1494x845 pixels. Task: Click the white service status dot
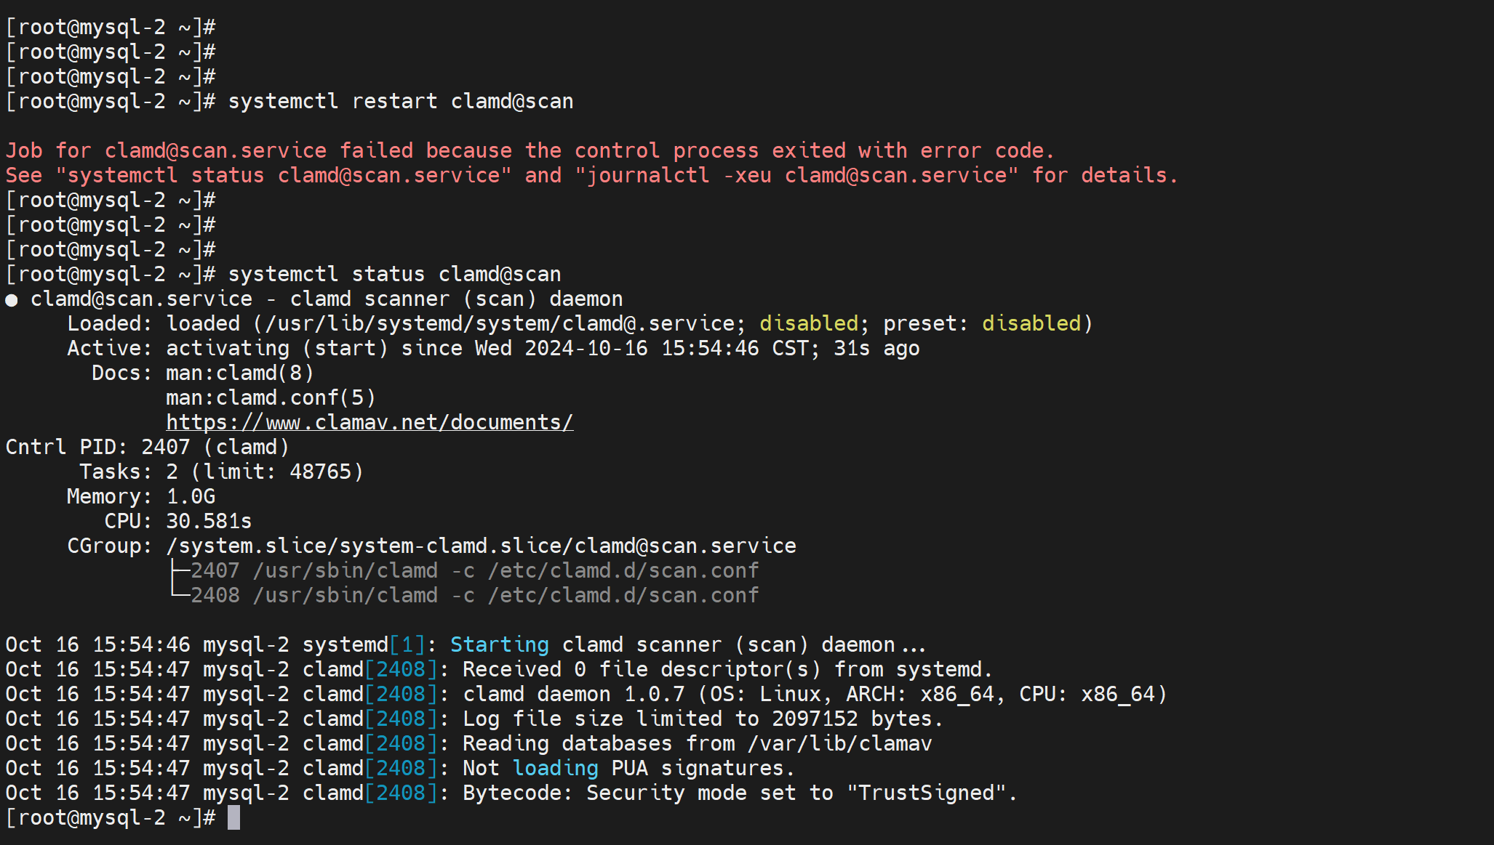point(12,300)
